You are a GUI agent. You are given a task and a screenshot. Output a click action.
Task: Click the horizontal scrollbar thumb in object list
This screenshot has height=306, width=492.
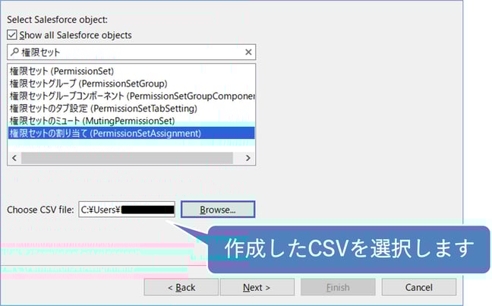click(127, 158)
